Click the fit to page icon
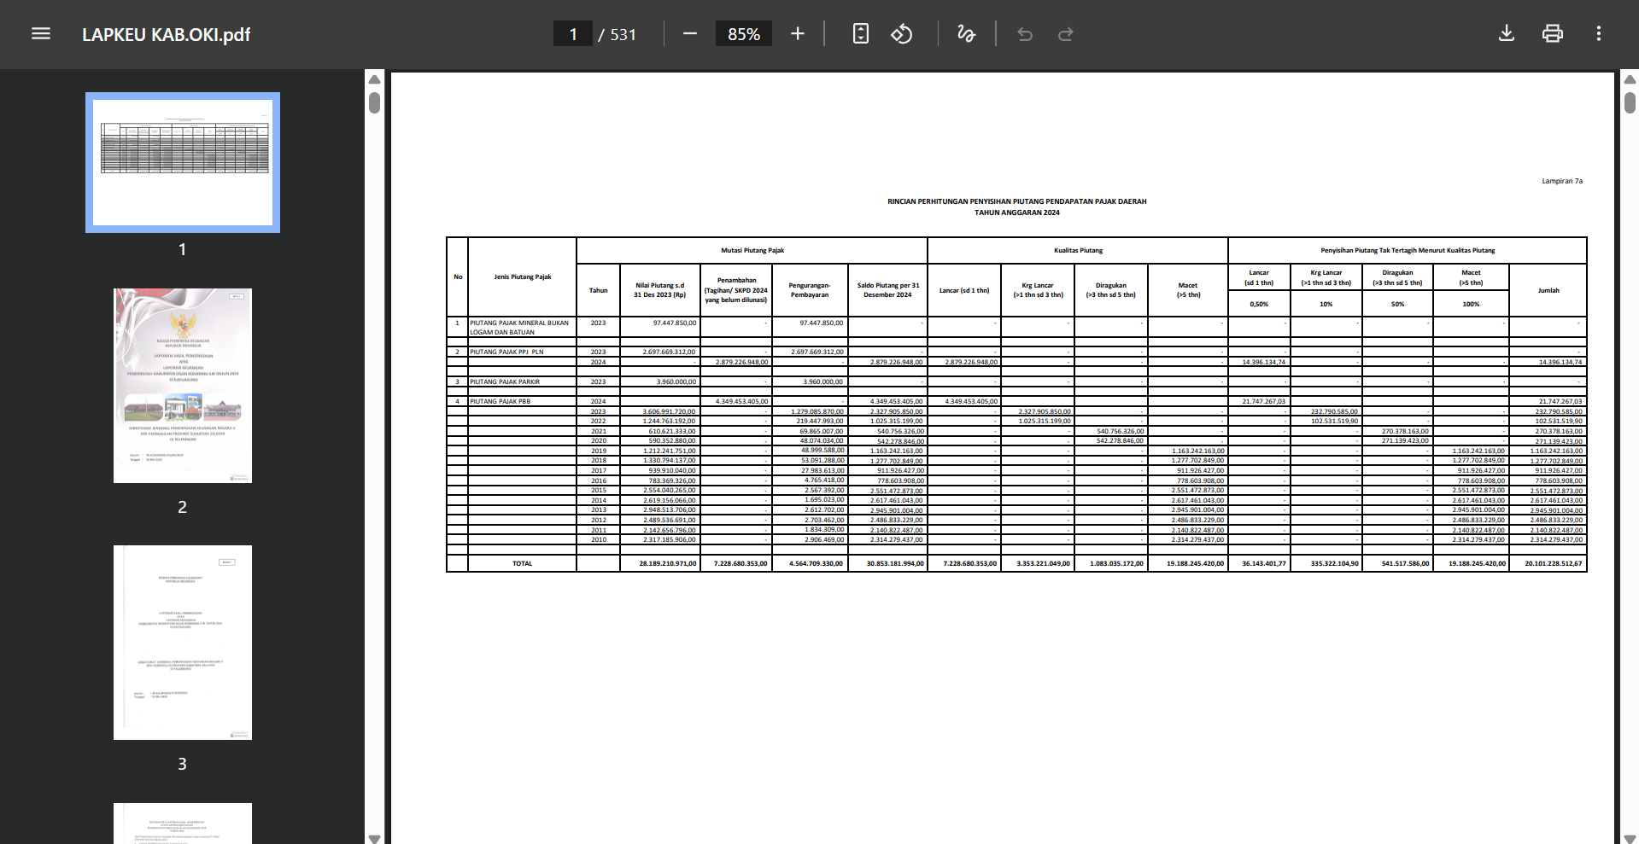Image resolution: width=1639 pixels, height=844 pixels. click(861, 34)
